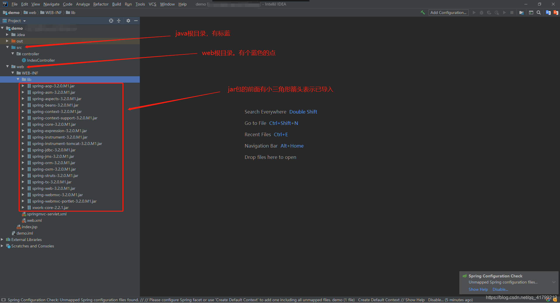
Task: Open the Tools menu
Action: [x=140, y=4]
